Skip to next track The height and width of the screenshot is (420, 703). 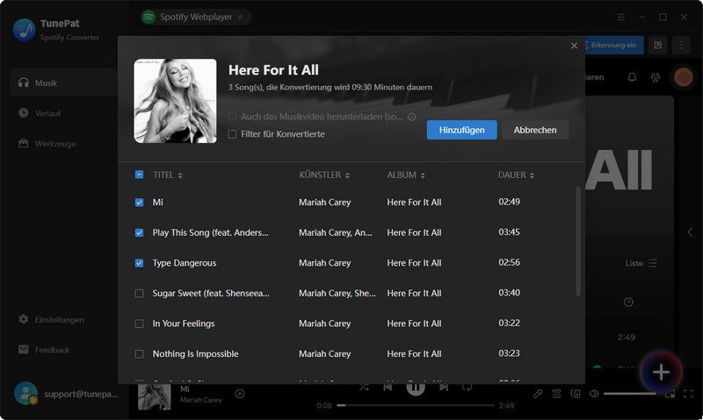(444, 387)
